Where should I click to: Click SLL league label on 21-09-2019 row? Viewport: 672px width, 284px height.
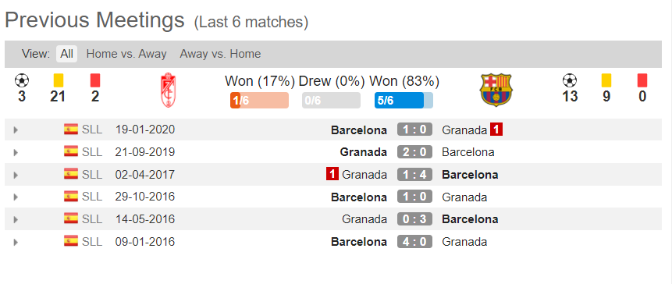[x=92, y=152]
